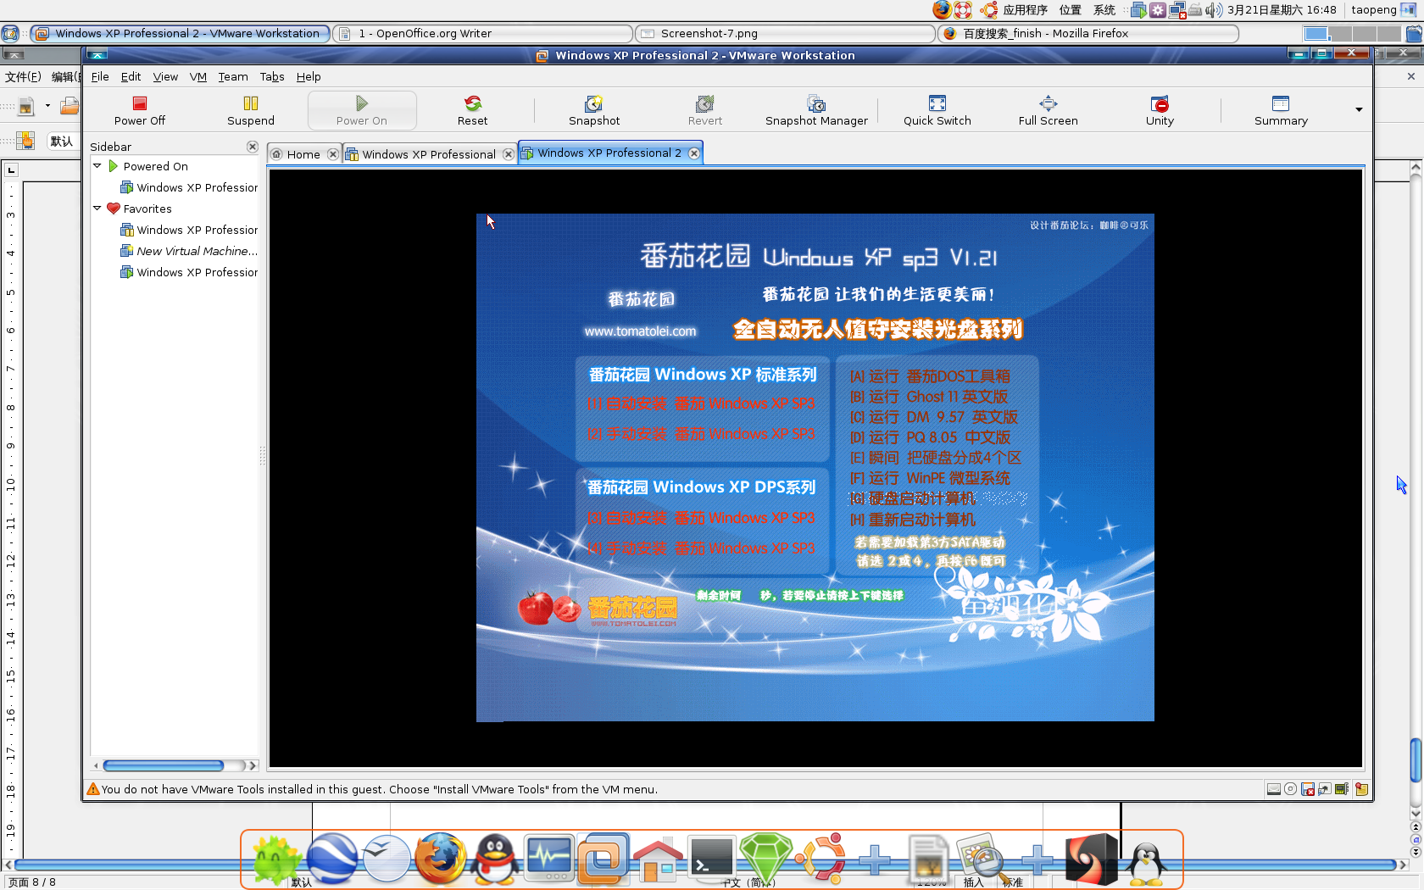
Task: Click the green gem dock icon
Action: (x=766, y=858)
